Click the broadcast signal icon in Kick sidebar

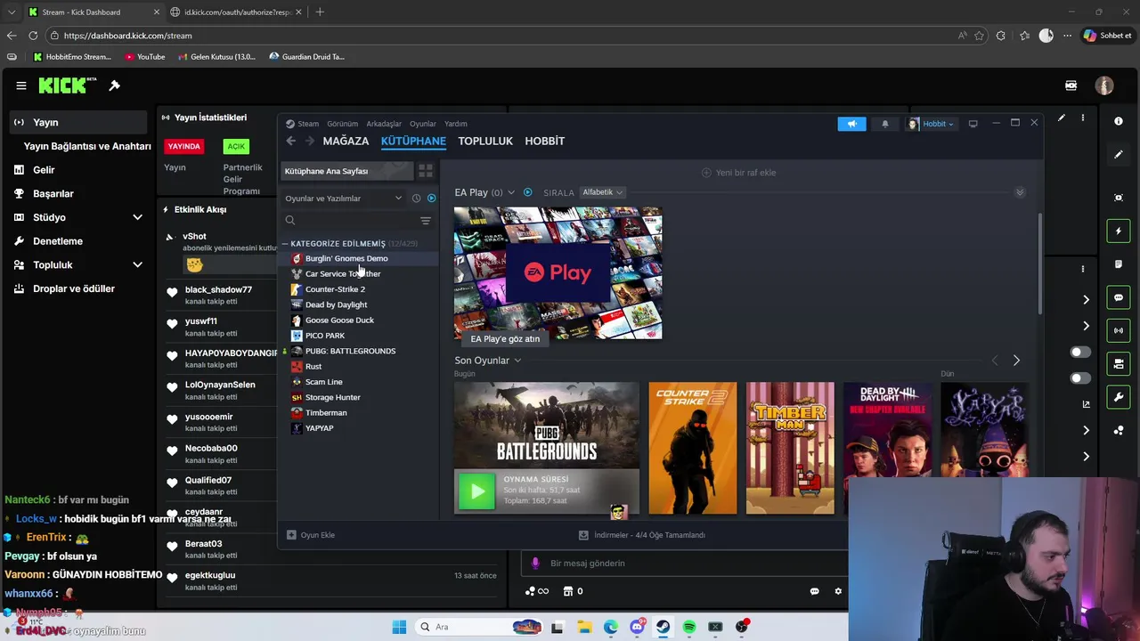pyautogui.click(x=1119, y=330)
